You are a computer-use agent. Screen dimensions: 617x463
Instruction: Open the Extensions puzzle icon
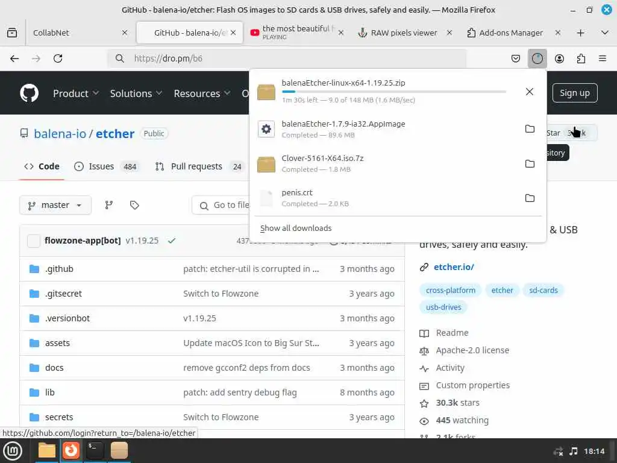point(581,58)
